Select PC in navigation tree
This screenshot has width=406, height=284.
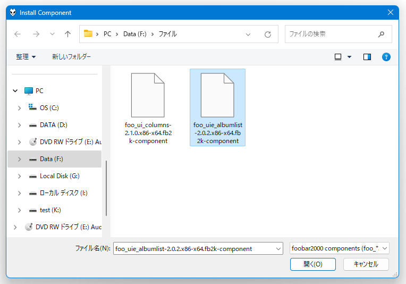click(x=39, y=91)
